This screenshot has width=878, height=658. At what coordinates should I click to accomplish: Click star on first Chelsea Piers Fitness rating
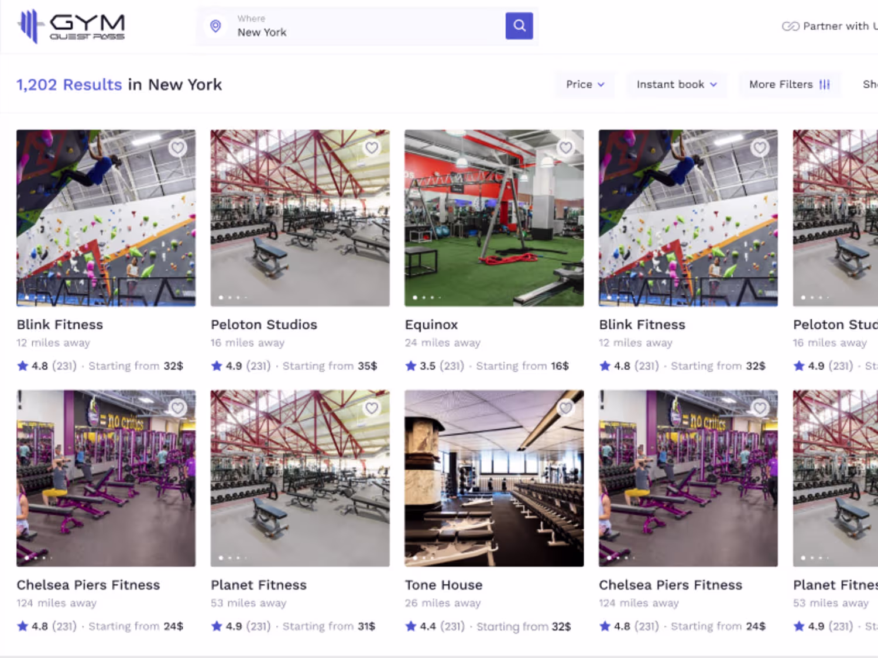pos(23,626)
